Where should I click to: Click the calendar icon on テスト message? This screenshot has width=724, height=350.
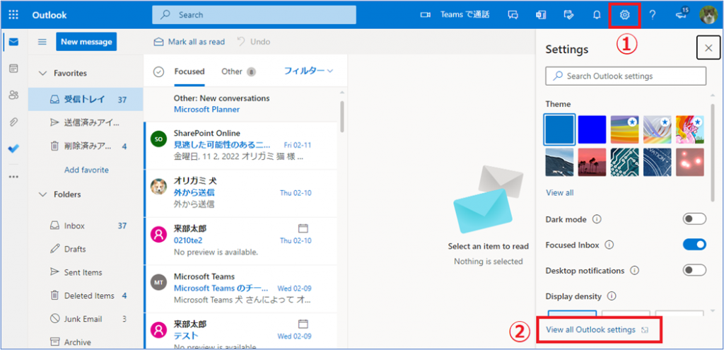[x=303, y=324]
